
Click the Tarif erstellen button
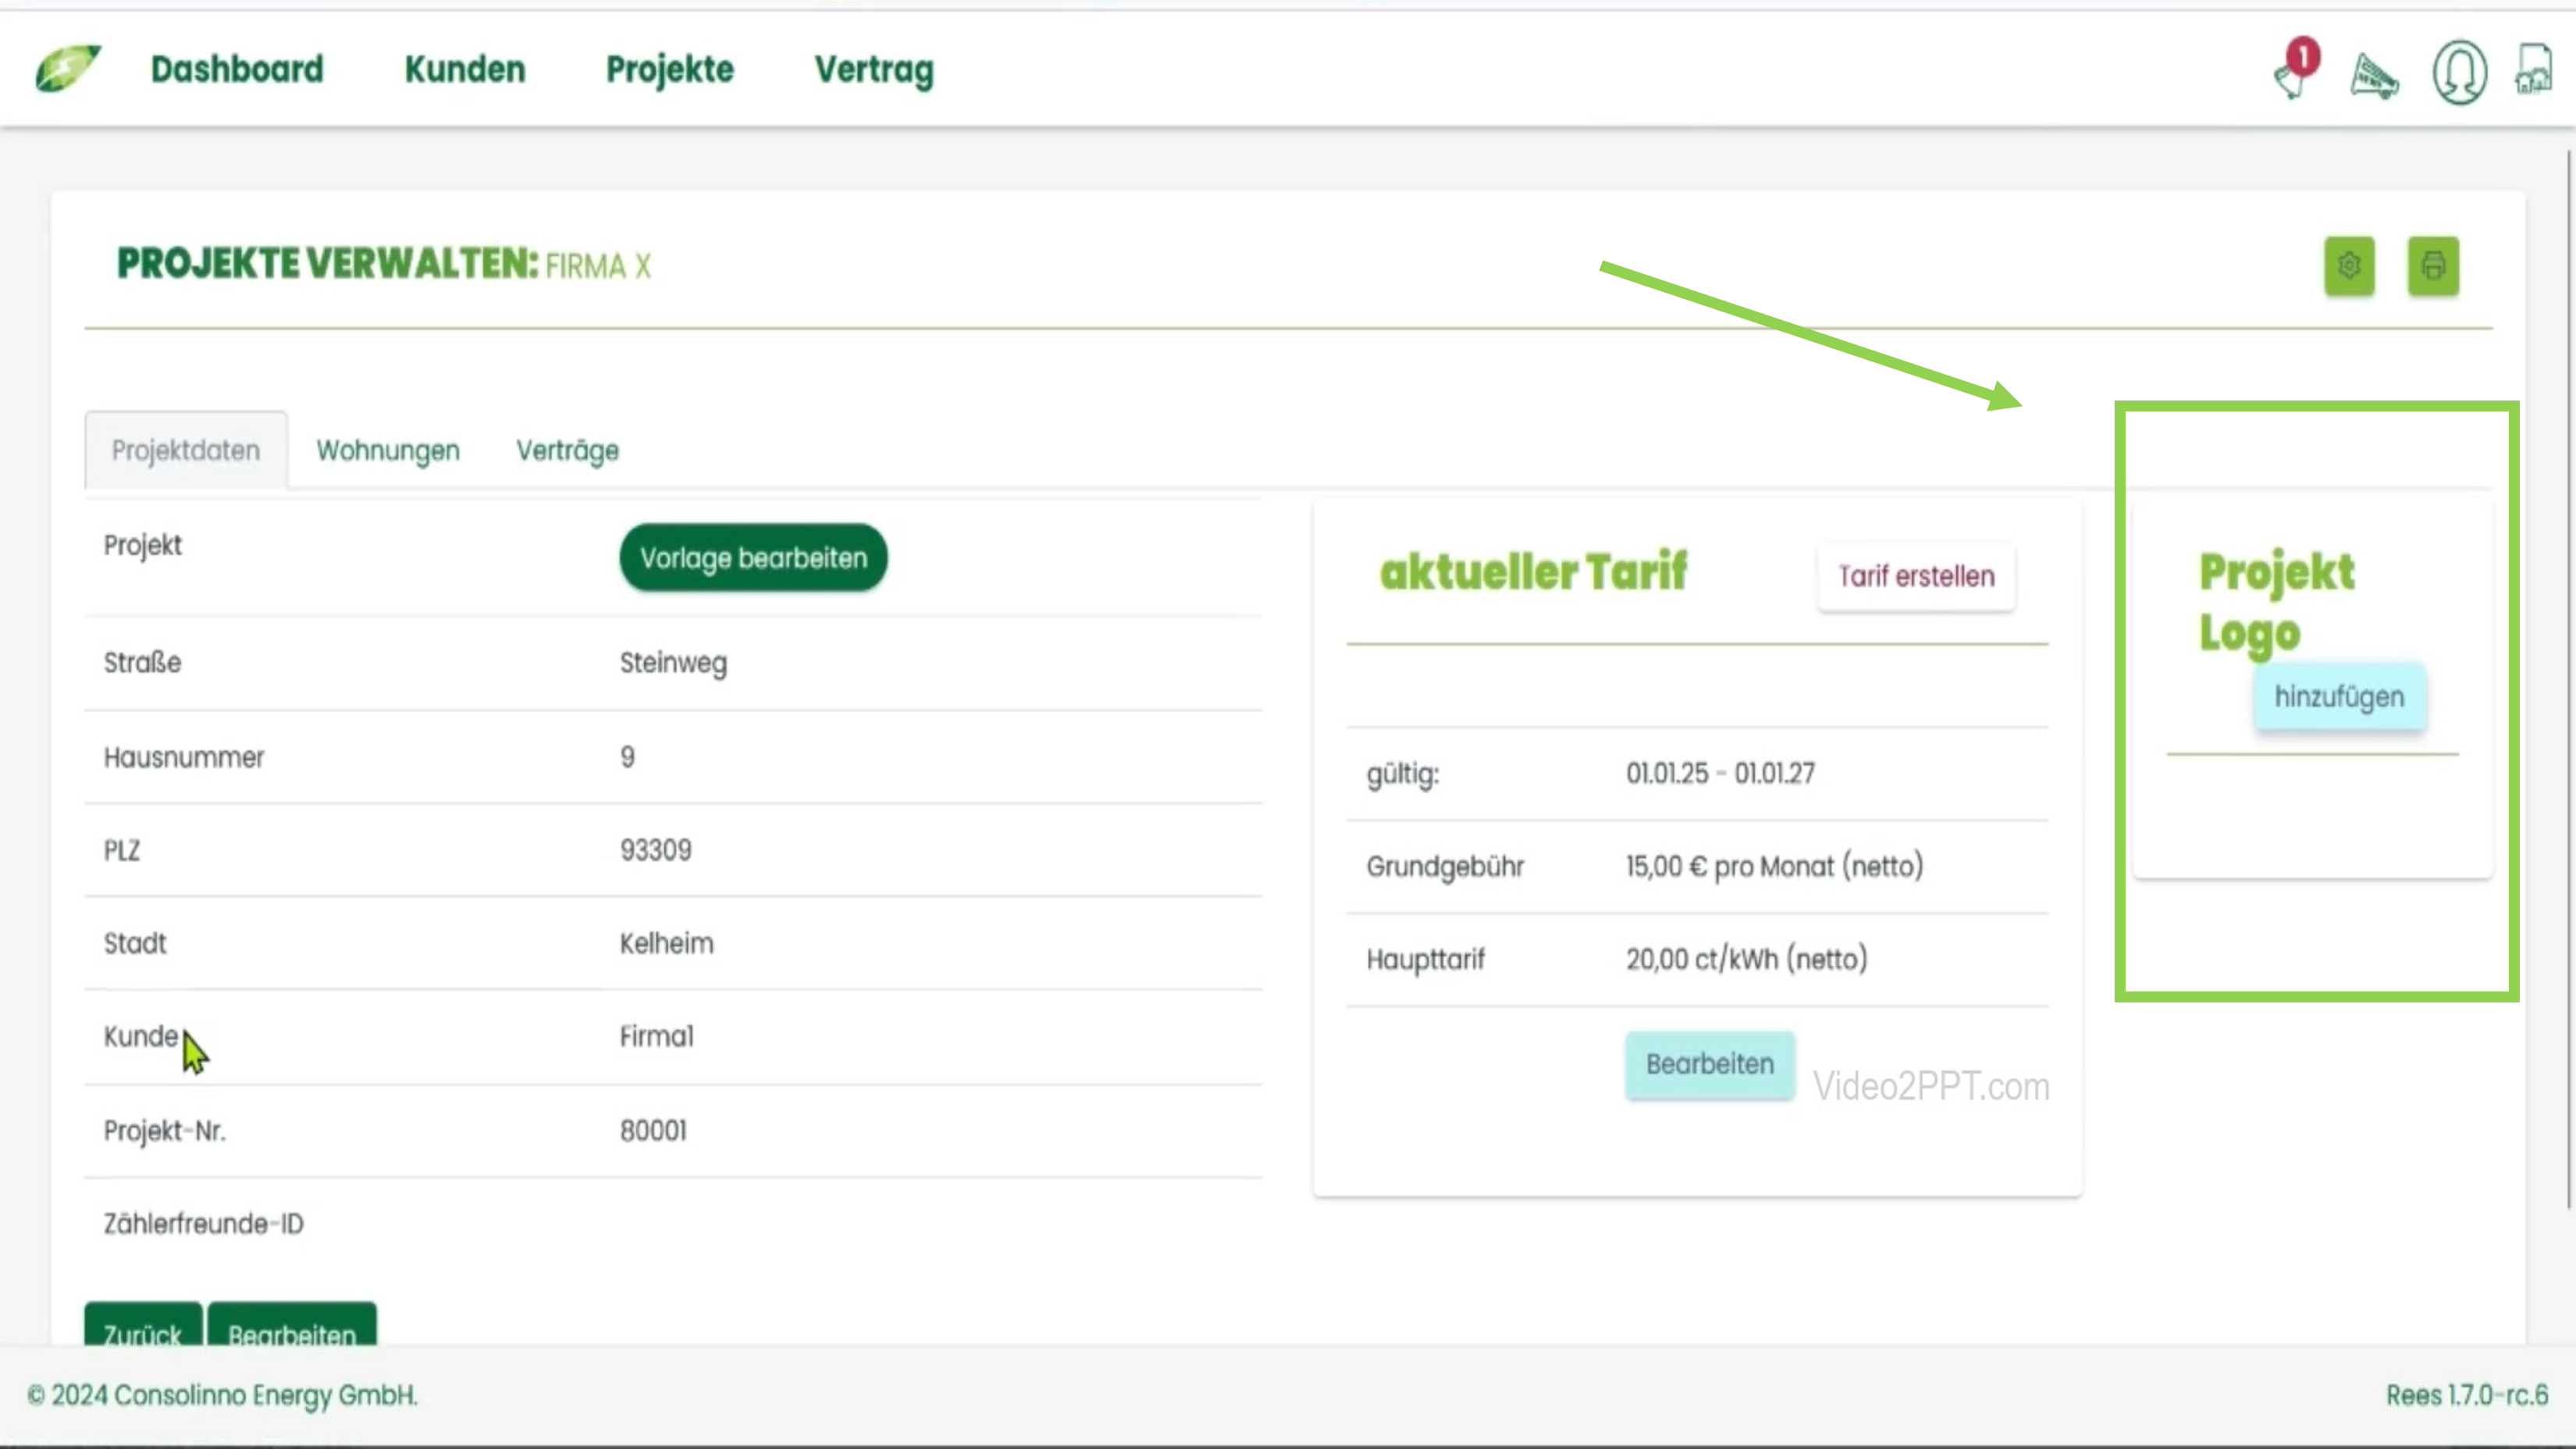[x=1916, y=576]
